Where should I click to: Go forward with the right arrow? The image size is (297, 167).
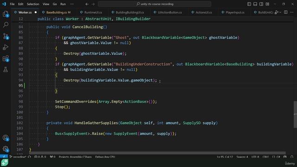[93, 4]
